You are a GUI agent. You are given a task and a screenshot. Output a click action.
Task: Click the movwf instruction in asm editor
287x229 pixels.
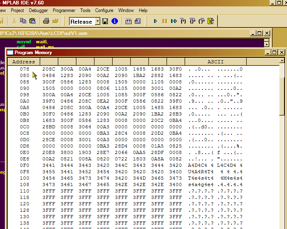click(x=24, y=42)
